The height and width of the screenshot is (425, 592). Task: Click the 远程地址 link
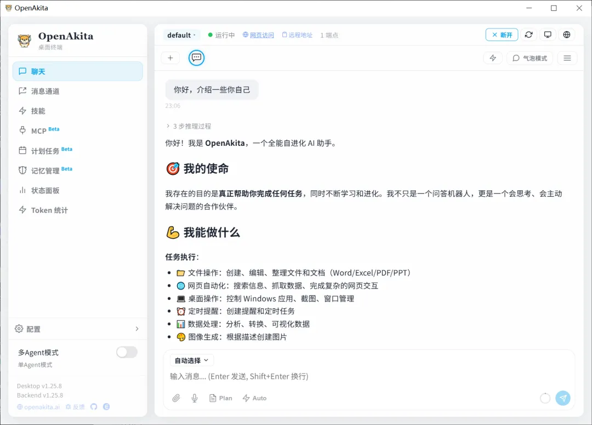(x=298, y=35)
